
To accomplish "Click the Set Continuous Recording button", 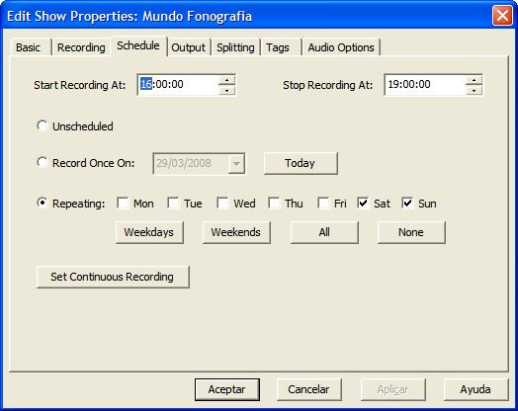I will click(113, 277).
